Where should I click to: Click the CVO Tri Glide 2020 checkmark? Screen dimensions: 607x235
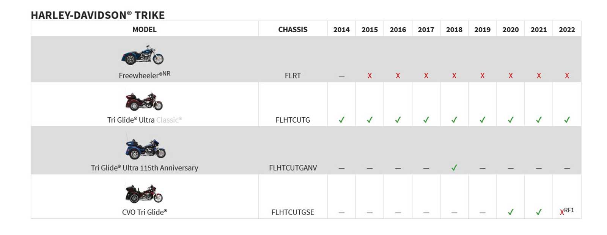tap(511, 212)
